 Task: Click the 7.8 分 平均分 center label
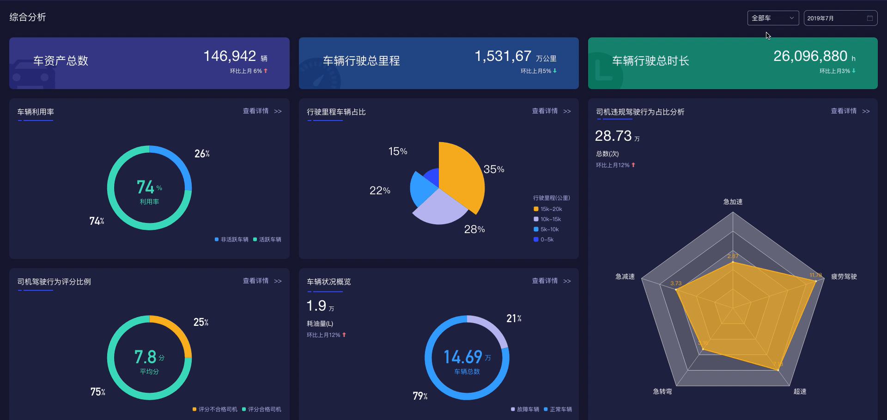[x=149, y=361]
